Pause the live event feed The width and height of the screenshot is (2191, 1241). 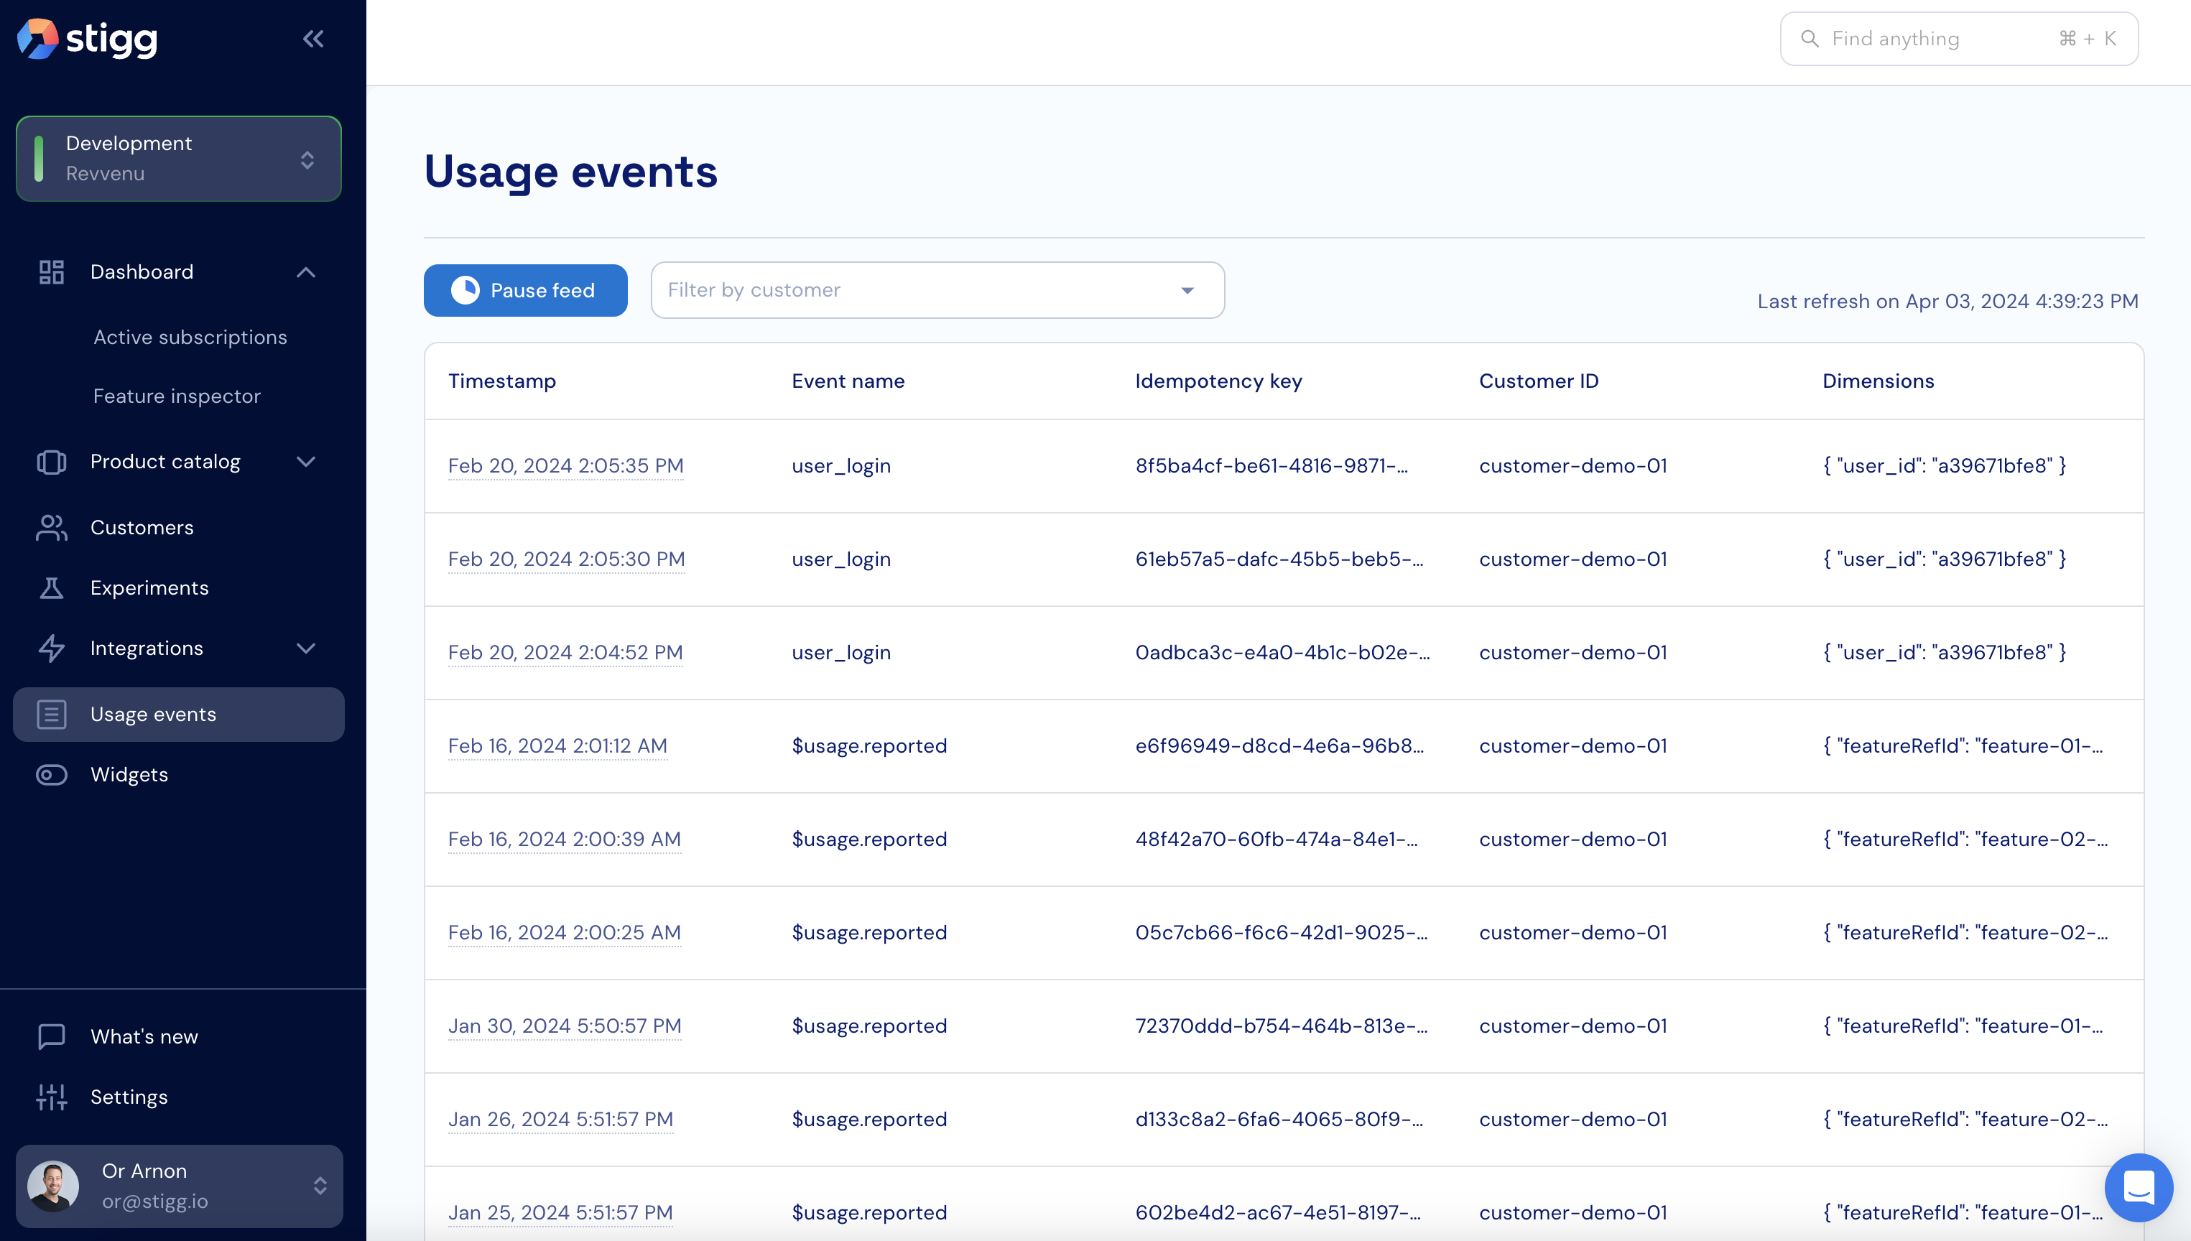coord(525,291)
